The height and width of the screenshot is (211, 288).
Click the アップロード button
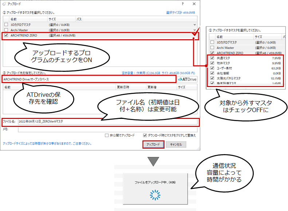click(x=153, y=144)
